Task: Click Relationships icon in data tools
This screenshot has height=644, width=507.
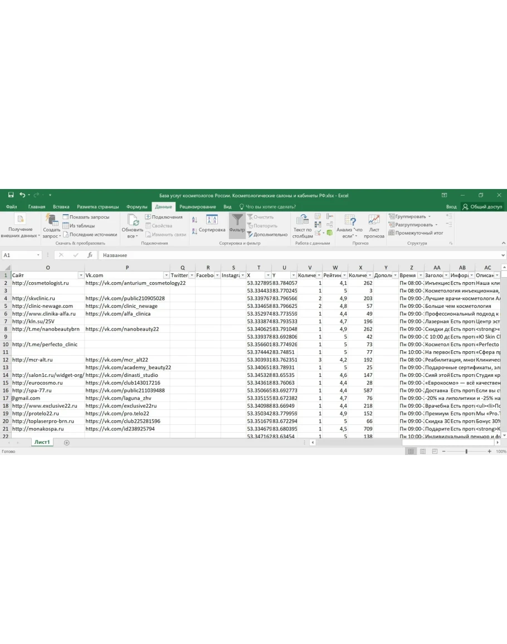Action: click(x=329, y=225)
